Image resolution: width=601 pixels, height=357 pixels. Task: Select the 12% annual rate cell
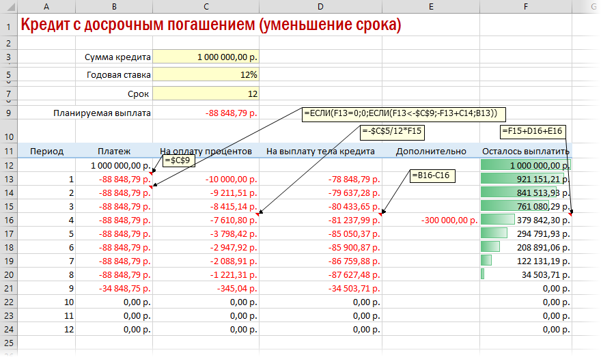coord(206,75)
